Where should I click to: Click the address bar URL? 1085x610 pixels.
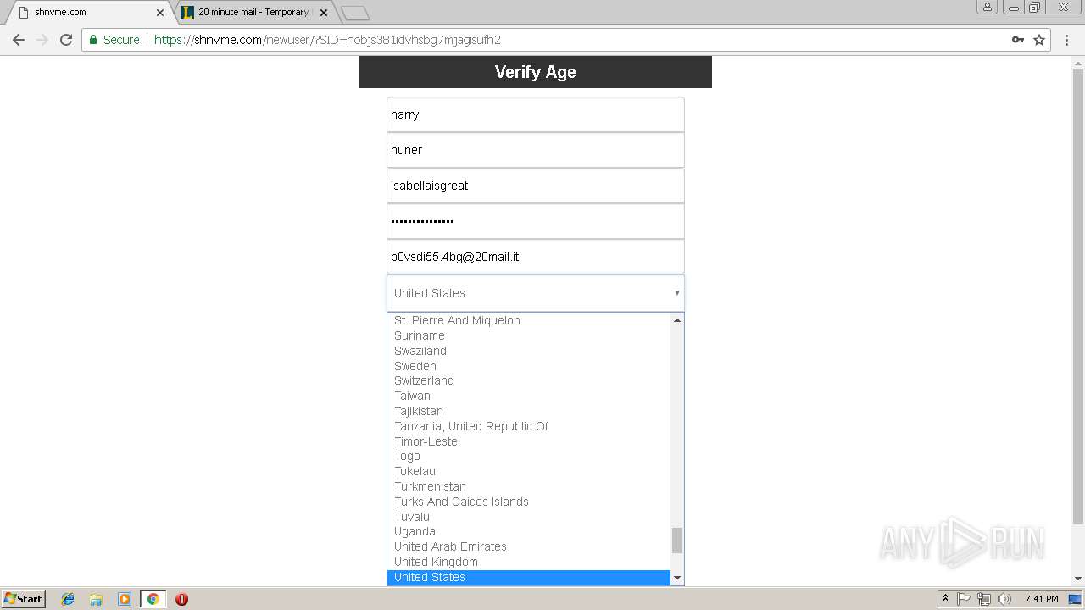tap(327, 40)
